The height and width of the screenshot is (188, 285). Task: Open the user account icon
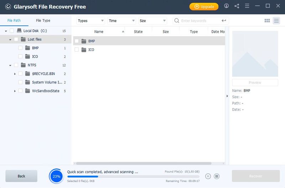226,6
